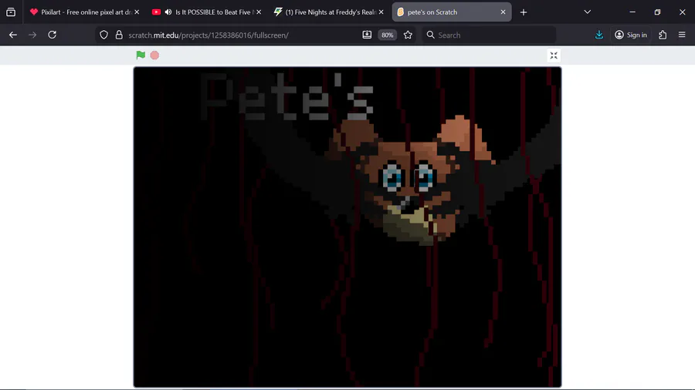Restore down the Firefox window
Screen dimensions: 695x390
657,12
